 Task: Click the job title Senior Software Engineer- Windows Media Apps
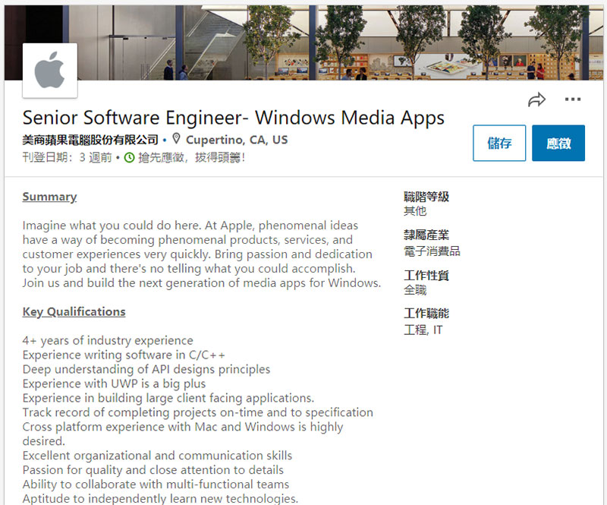(234, 118)
